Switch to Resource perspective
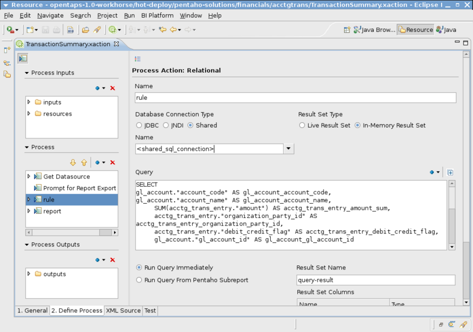The image size is (473, 332). tap(416, 30)
